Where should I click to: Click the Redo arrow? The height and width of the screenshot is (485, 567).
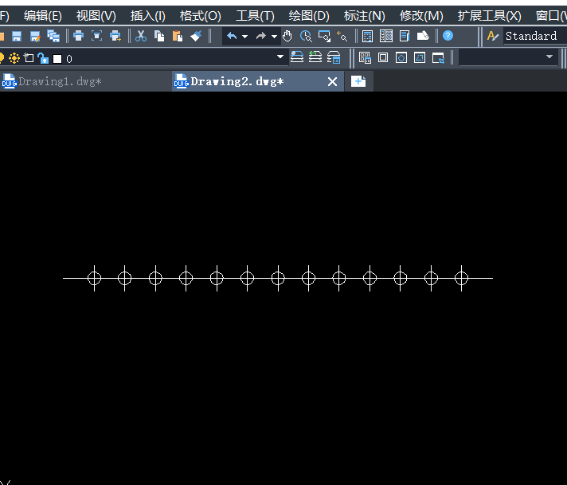tap(260, 36)
